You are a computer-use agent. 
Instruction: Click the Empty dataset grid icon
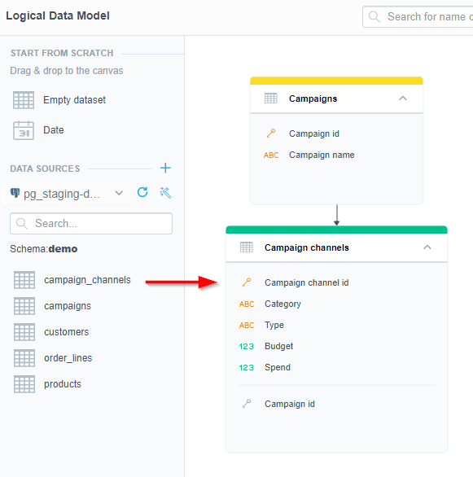tap(24, 100)
